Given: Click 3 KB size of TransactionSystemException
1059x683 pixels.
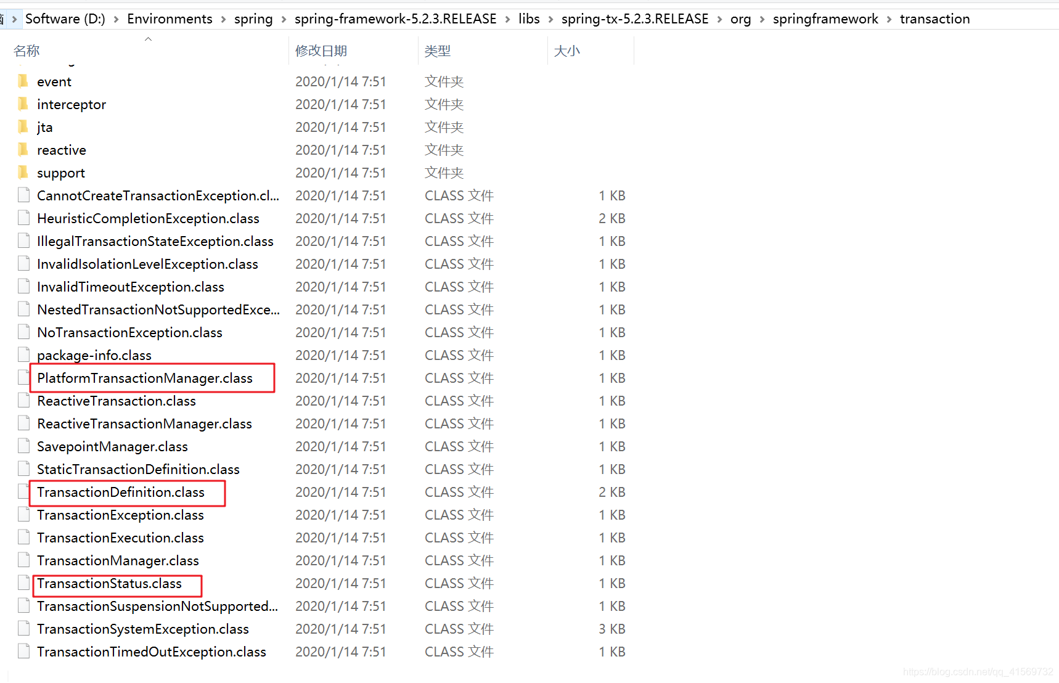Looking at the screenshot, I should pos(612,629).
